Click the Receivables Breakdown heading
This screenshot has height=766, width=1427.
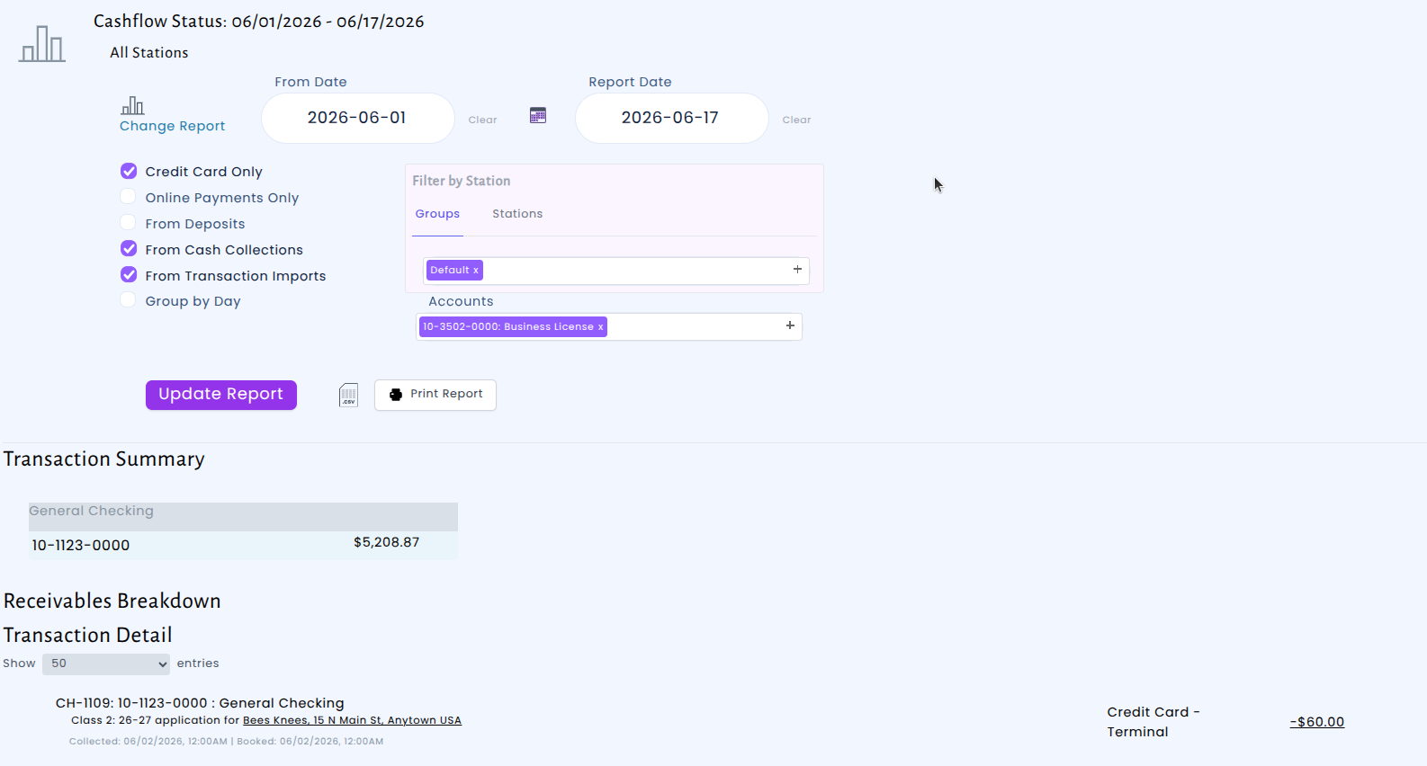pyautogui.click(x=112, y=601)
